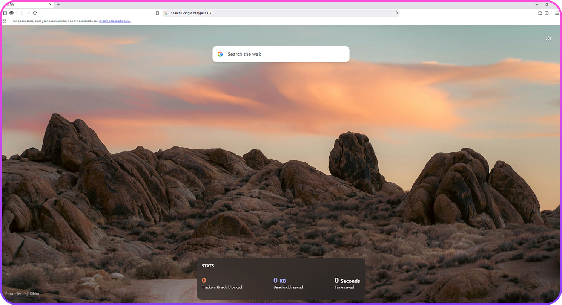The width and height of the screenshot is (562, 305).
Task: Open the hamburger main menu
Action: pyautogui.click(x=557, y=13)
